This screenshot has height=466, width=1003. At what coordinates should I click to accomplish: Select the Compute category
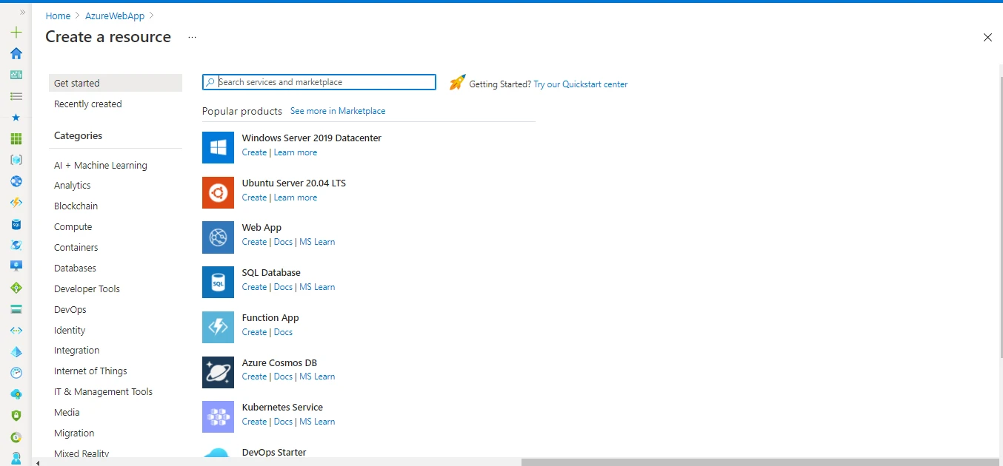point(73,226)
